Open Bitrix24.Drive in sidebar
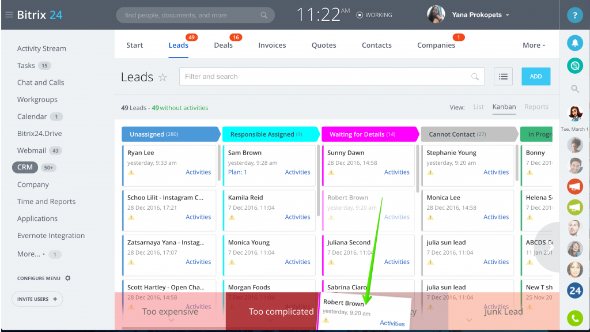 click(x=40, y=134)
